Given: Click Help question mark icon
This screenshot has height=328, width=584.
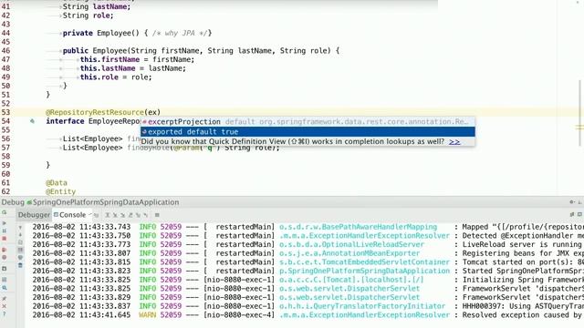Looking at the screenshot, I should click(4, 314).
